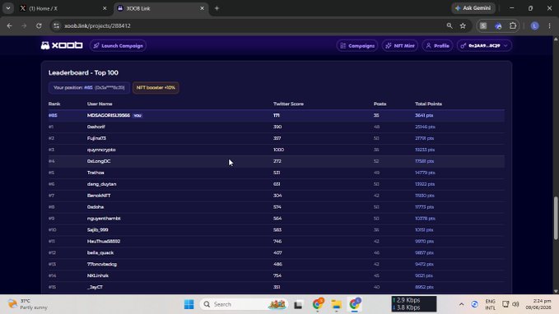
Task: Select the Rank column header
Action: click(54, 104)
